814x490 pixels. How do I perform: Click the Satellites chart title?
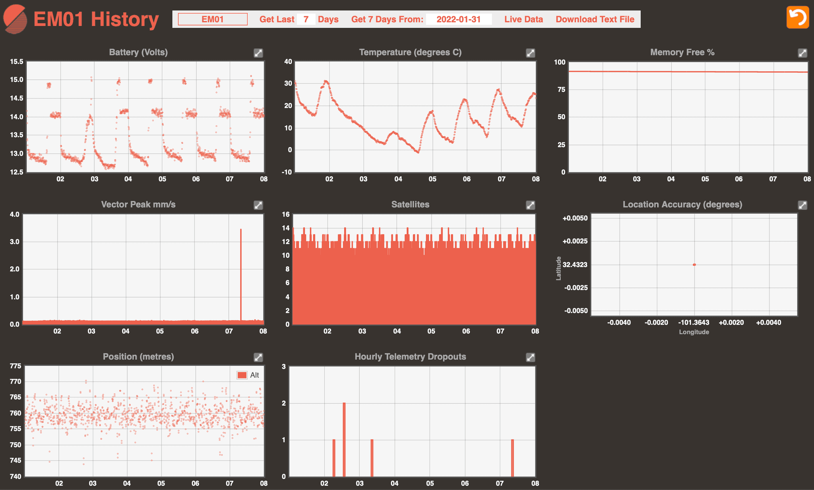point(410,204)
